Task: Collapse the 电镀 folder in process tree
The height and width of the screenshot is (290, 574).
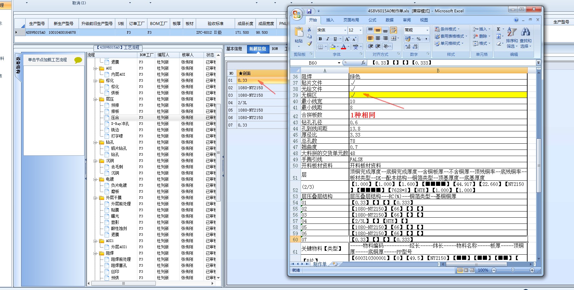Action: 95,179
